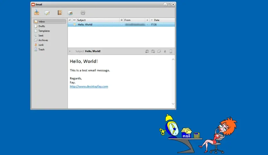Sort messages by From column
Image resolution: width=268 pixels, height=155 pixels.
click(x=134, y=20)
